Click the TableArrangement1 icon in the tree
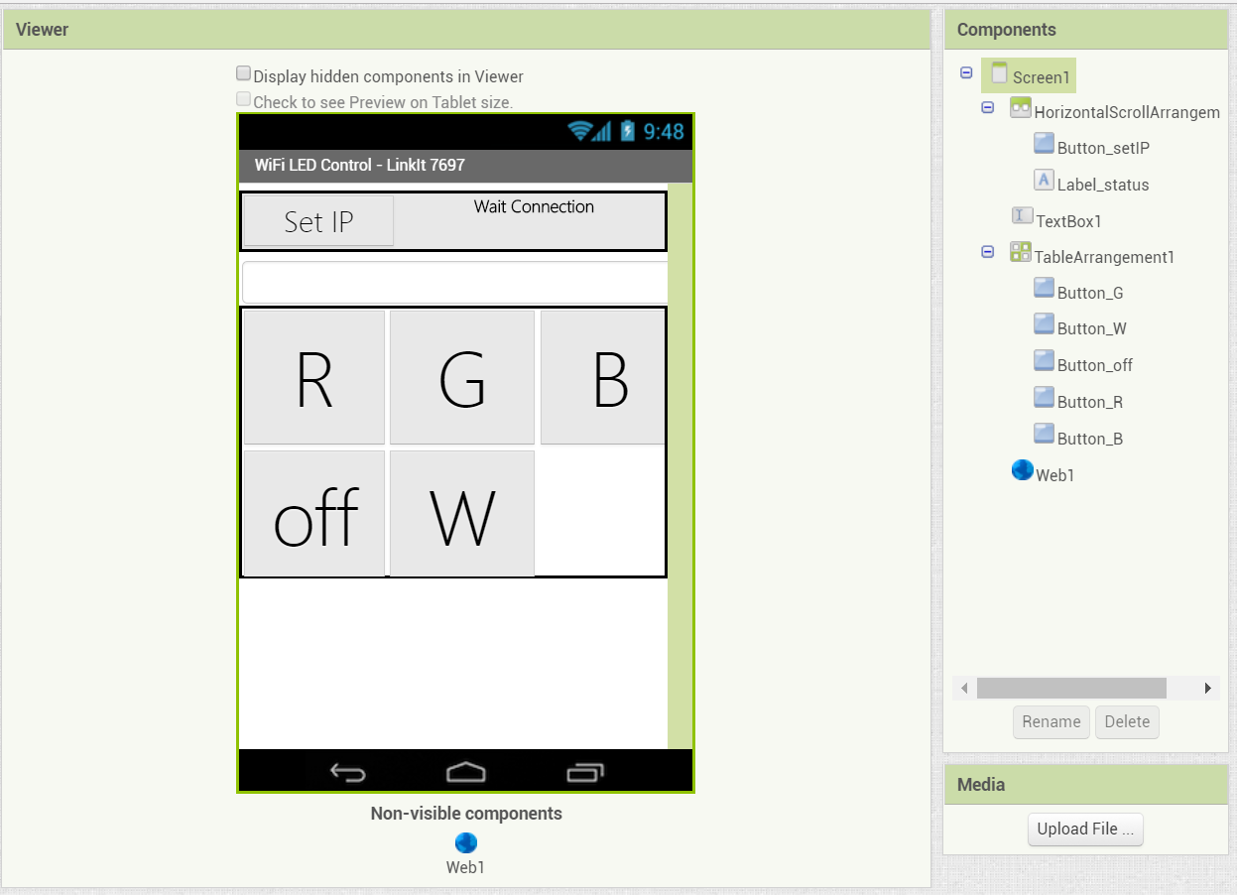 tap(1021, 251)
